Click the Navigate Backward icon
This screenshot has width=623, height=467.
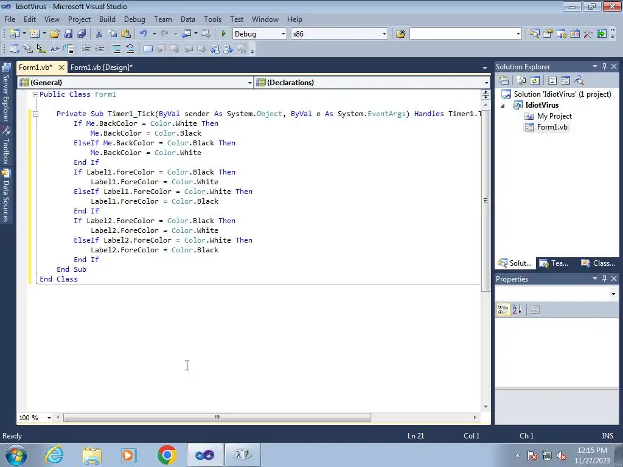186,34
